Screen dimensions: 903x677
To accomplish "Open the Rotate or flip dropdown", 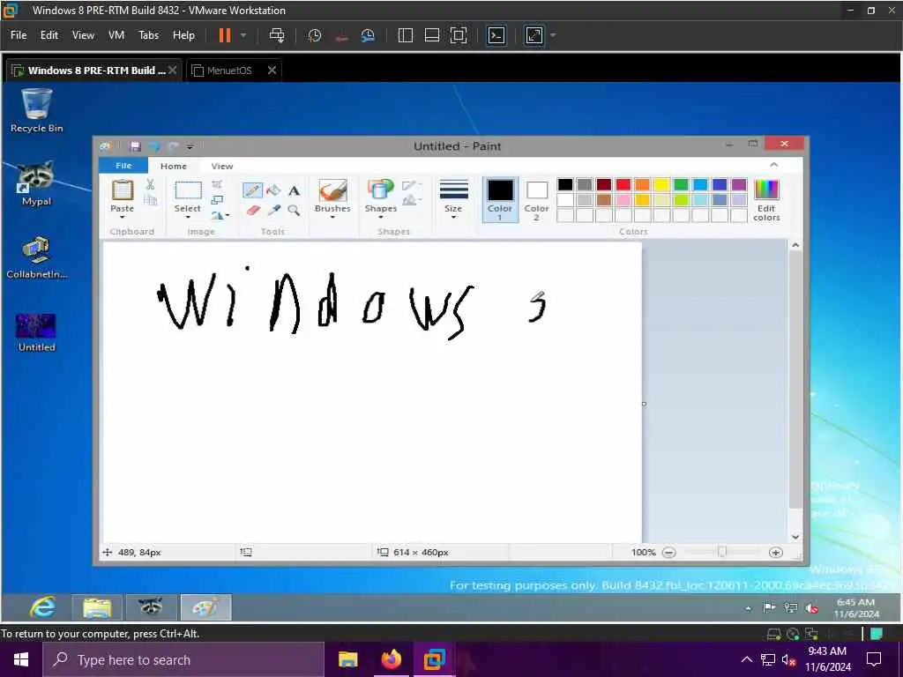I will click(x=220, y=215).
